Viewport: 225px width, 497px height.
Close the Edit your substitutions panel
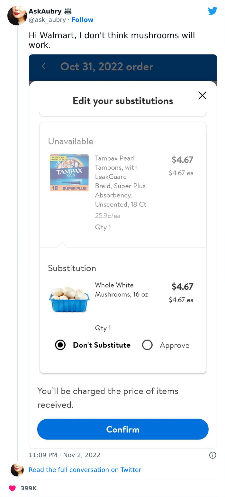202,95
